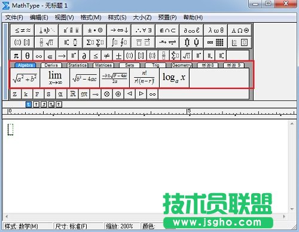Switch to the Statistics tab
299x232 pixels.
pyautogui.click(x=77, y=65)
